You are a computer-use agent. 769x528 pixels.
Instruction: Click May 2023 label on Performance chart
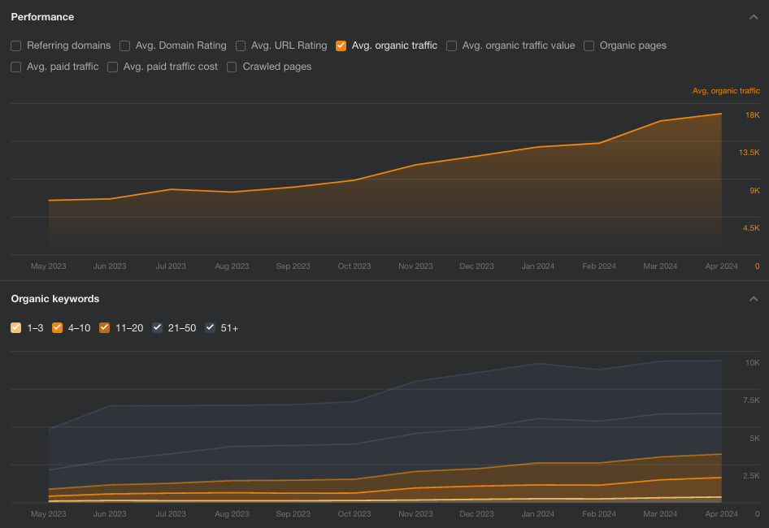point(49,266)
